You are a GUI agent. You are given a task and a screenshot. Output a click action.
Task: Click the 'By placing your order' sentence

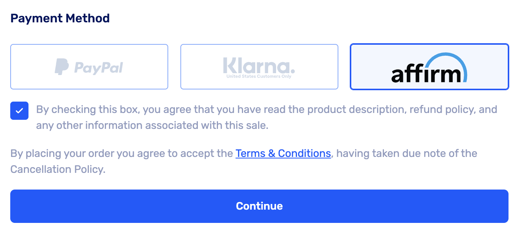[122, 153]
